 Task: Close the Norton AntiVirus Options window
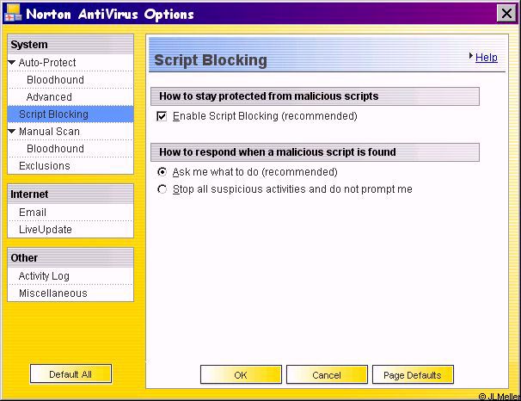(506, 14)
